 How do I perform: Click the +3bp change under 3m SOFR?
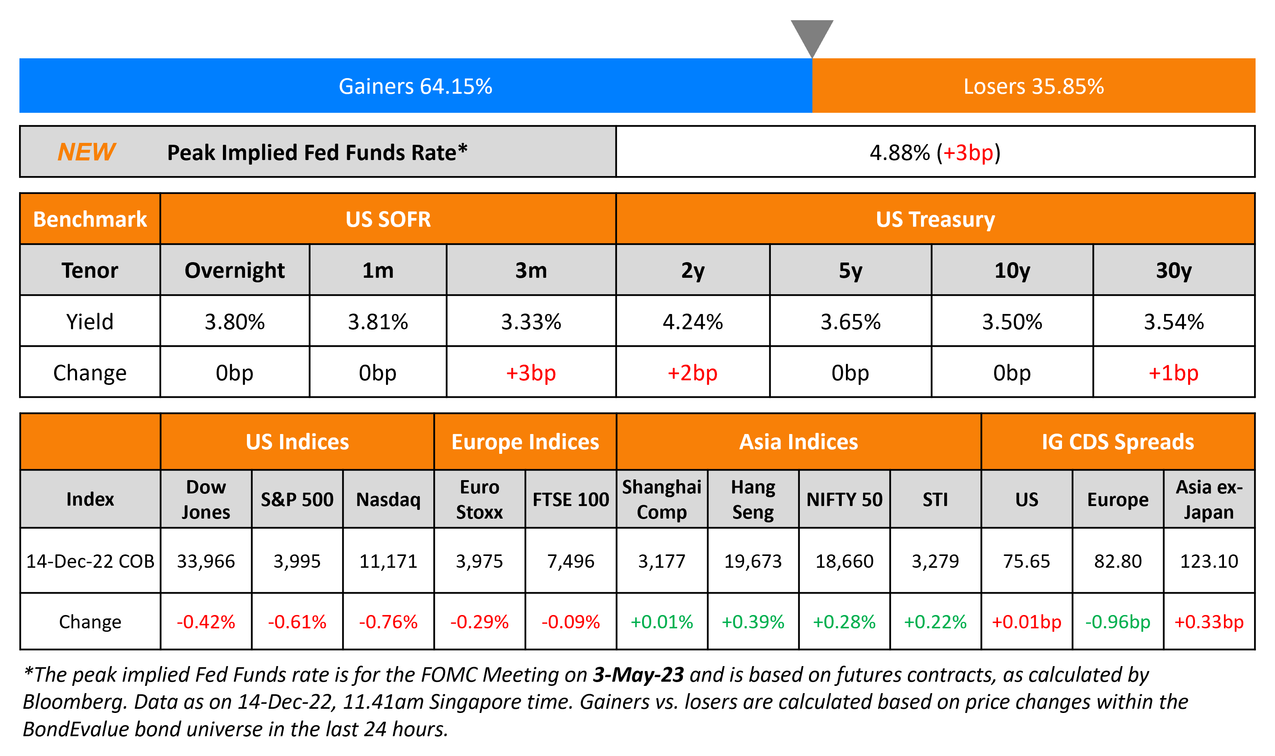point(530,373)
